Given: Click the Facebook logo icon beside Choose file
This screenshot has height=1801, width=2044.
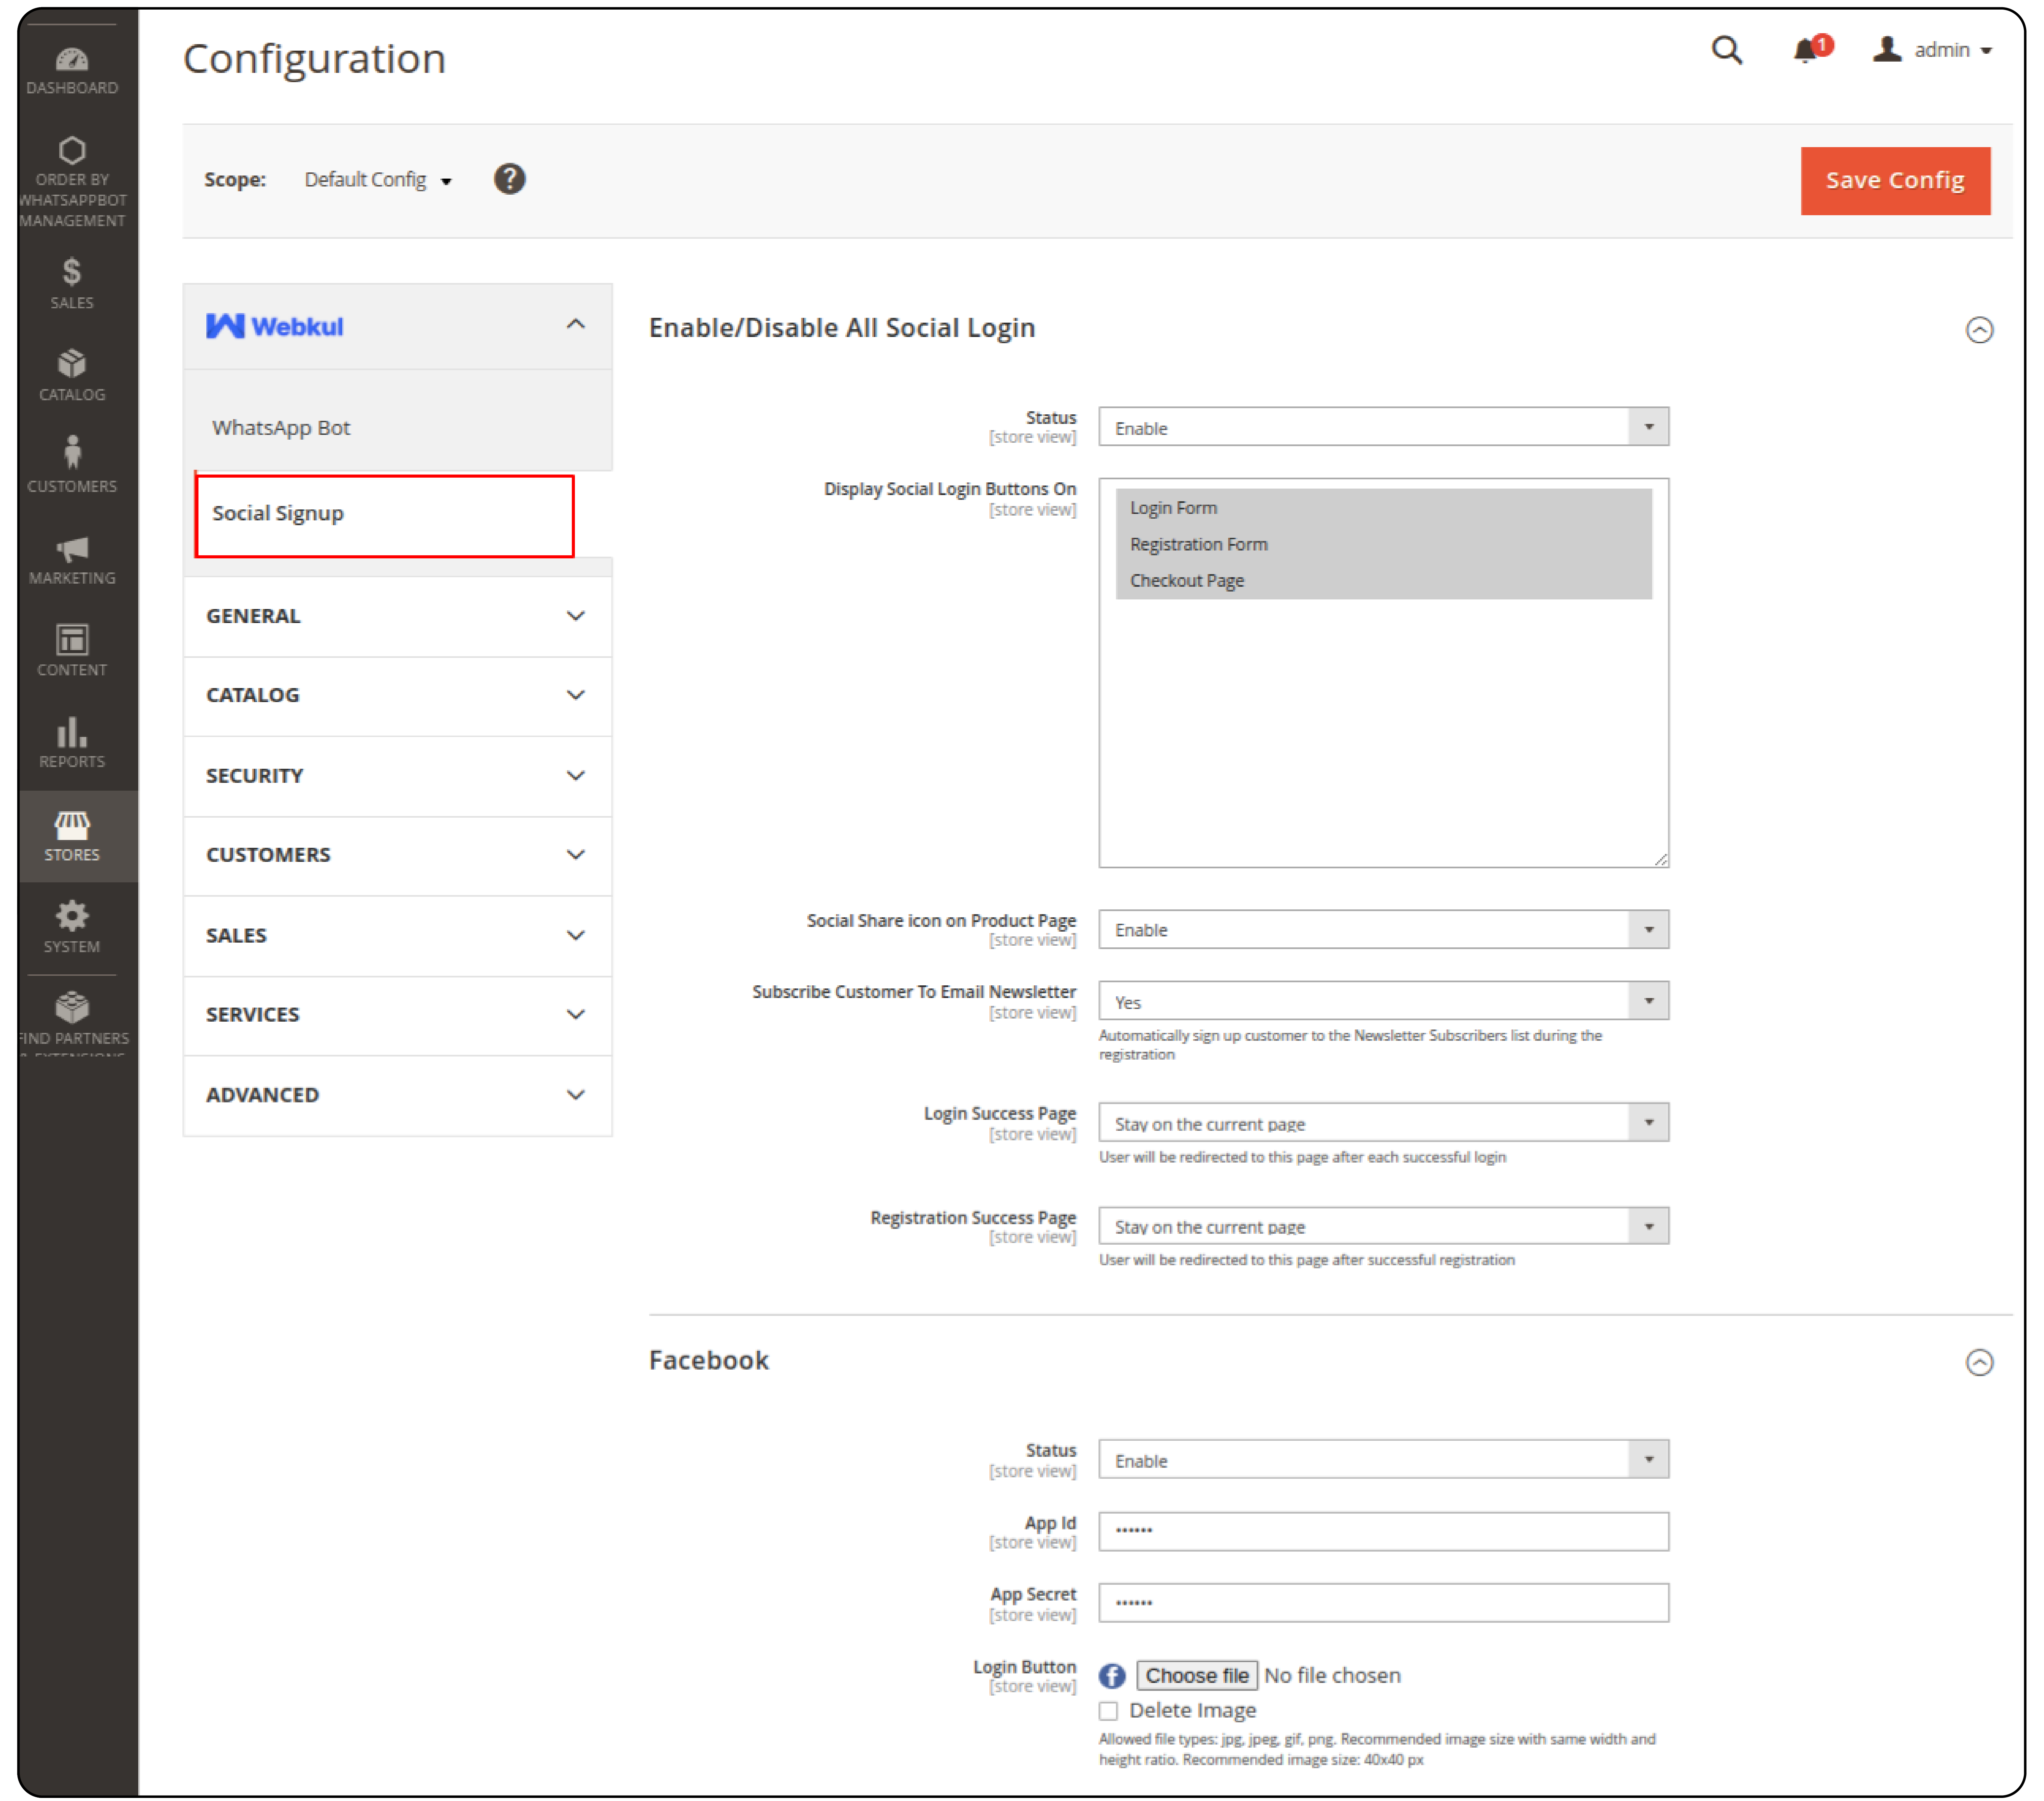Looking at the screenshot, I should 1112,1676.
